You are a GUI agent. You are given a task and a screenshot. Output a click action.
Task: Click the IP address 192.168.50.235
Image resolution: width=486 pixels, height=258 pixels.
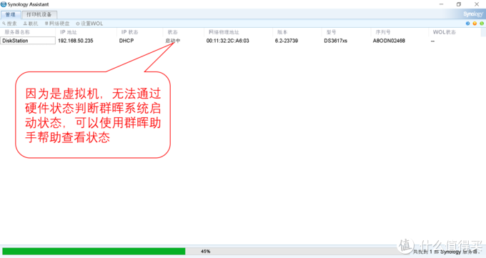[75, 41]
